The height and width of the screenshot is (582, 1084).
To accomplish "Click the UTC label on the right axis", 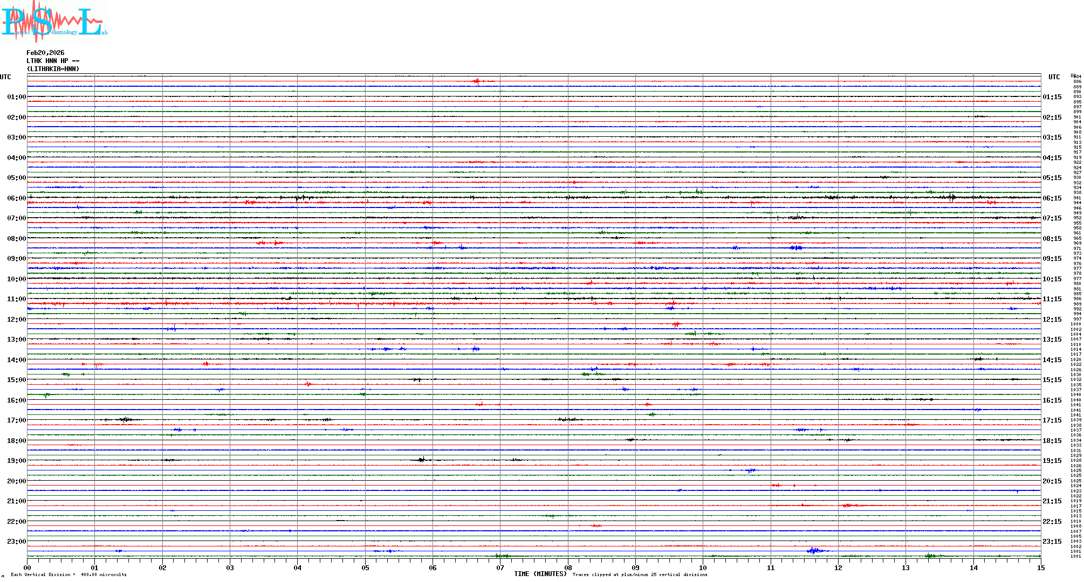I will [1054, 77].
